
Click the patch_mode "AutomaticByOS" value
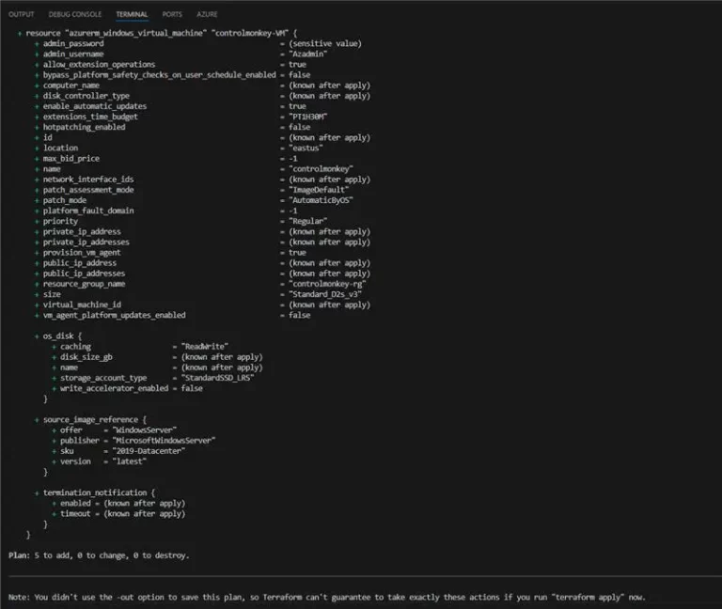(321, 200)
